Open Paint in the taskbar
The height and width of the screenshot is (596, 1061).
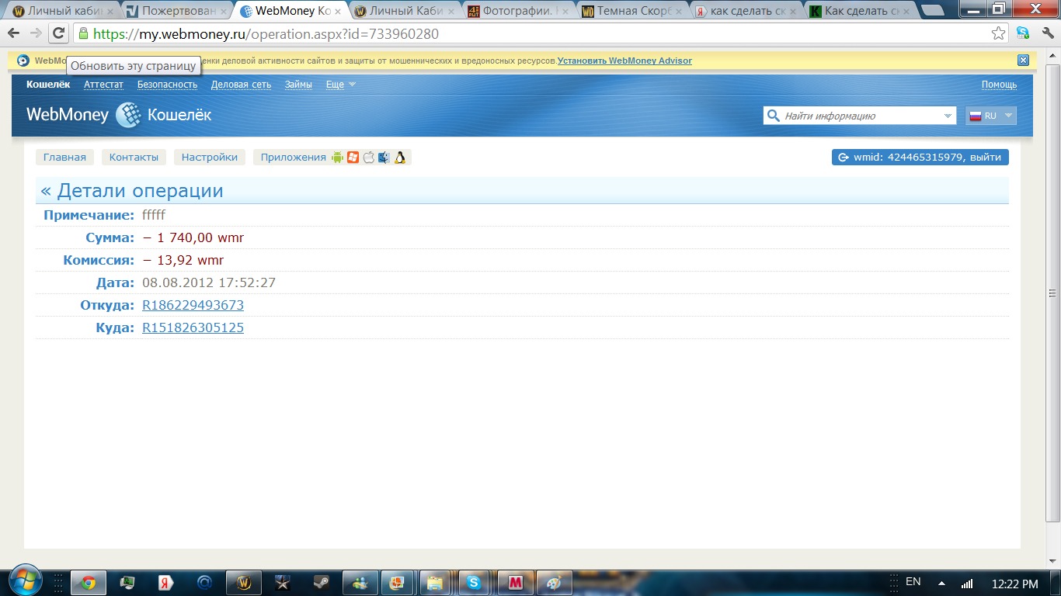coord(554,583)
